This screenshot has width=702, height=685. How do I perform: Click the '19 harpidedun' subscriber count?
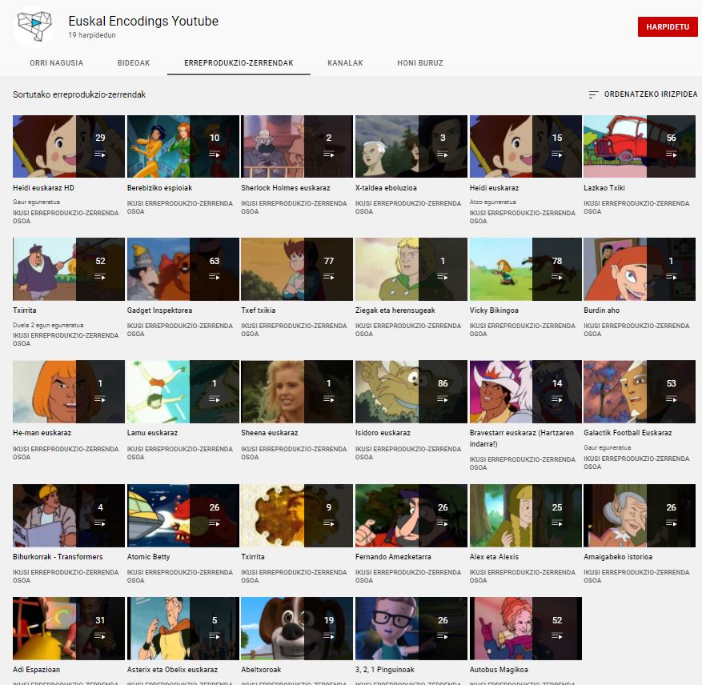pos(92,35)
